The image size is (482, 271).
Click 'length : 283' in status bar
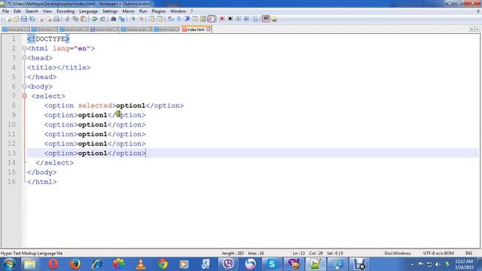click(233, 253)
